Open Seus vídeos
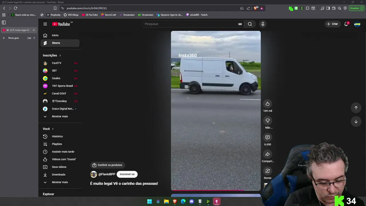 point(60,167)
